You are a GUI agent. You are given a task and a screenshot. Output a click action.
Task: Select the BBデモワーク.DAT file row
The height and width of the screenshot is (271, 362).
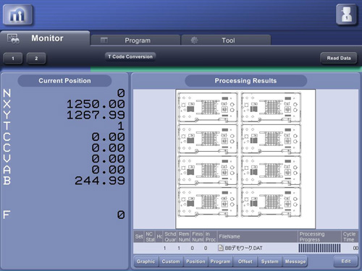(x=245, y=248)
